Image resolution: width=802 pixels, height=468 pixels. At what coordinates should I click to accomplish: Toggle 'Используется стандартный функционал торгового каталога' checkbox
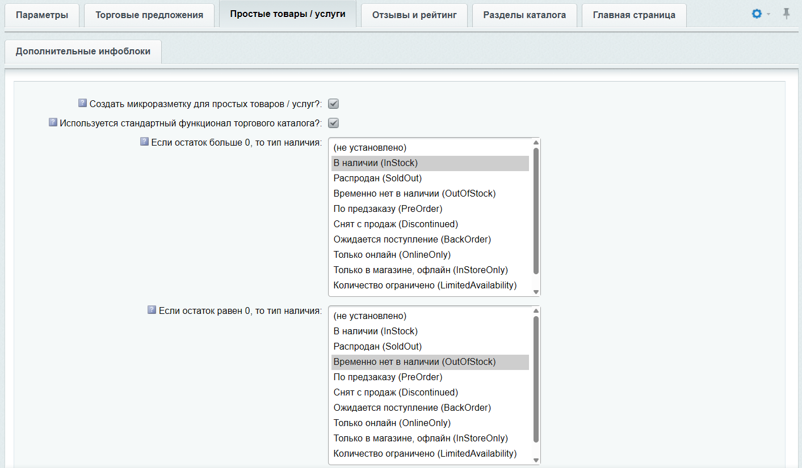(333, 123)
